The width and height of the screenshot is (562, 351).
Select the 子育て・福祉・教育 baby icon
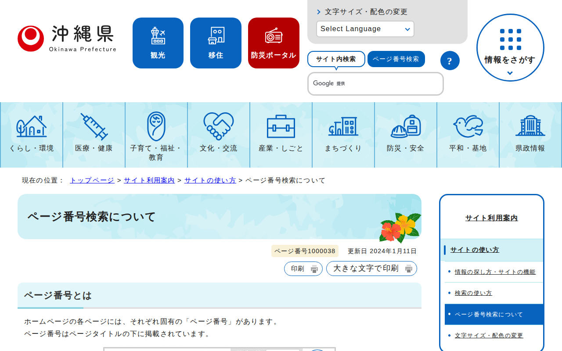[156, 126]
